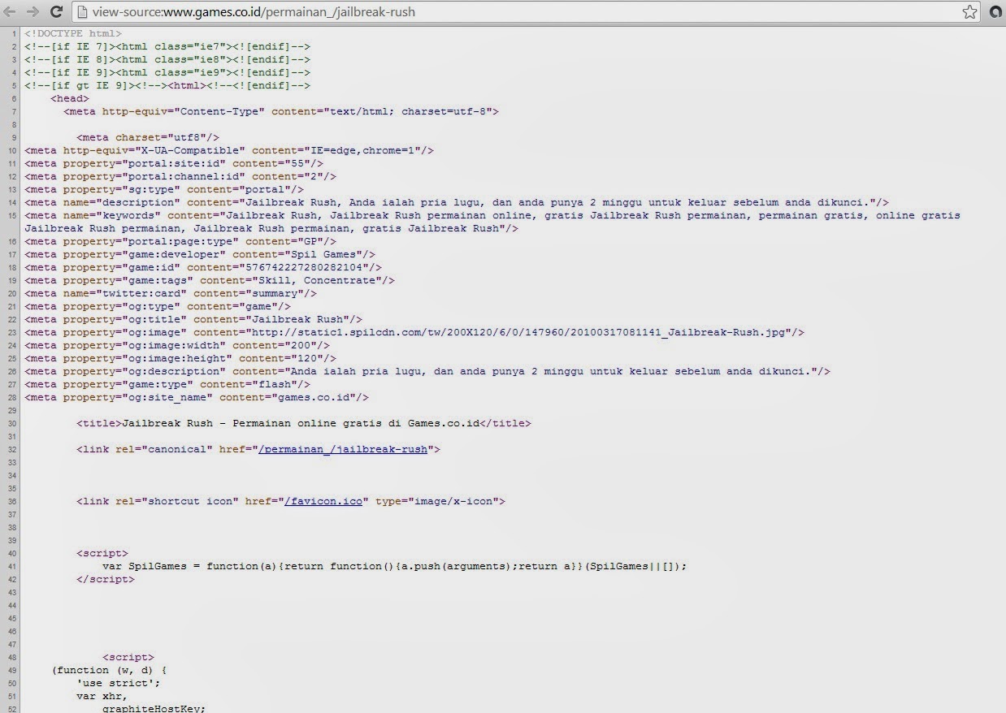
Task: Click the X-UA-Compatible meta line
Action: [228, 150]
